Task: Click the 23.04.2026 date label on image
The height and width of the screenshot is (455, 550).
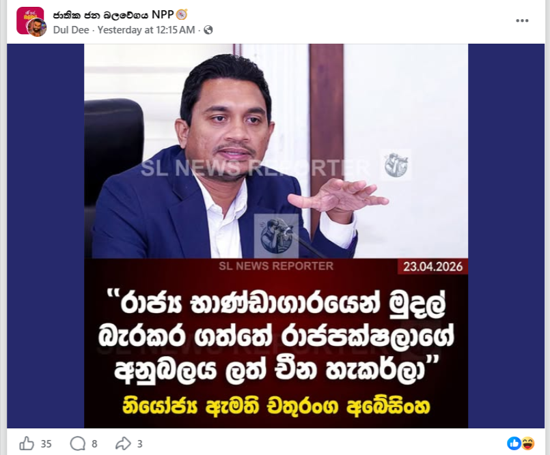Action: point(433,267)
